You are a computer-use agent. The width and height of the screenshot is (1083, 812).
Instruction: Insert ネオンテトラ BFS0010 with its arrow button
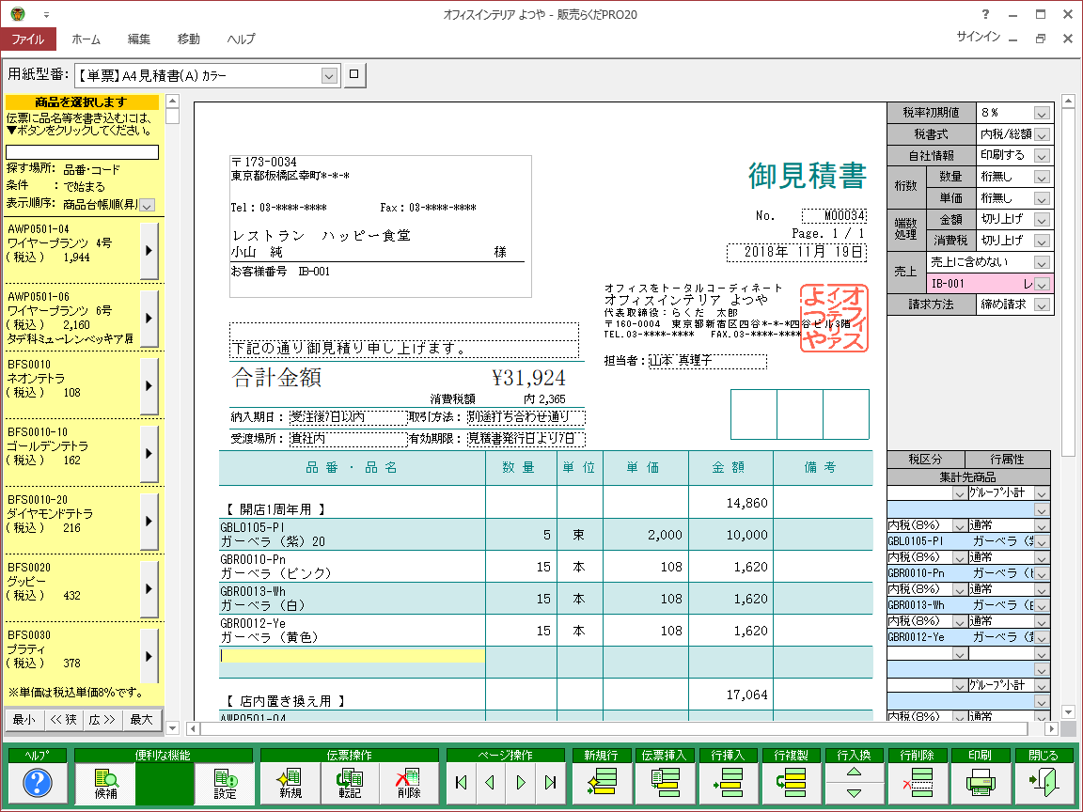click(x=149, y=385)
